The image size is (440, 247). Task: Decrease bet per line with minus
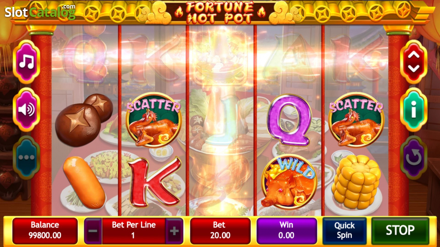coord(93,231)
